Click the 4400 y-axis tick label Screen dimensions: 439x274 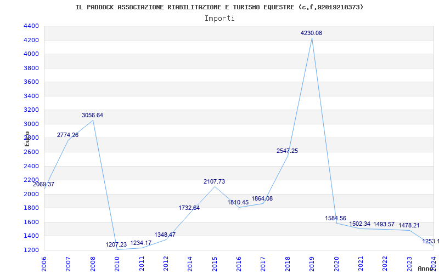31,26
